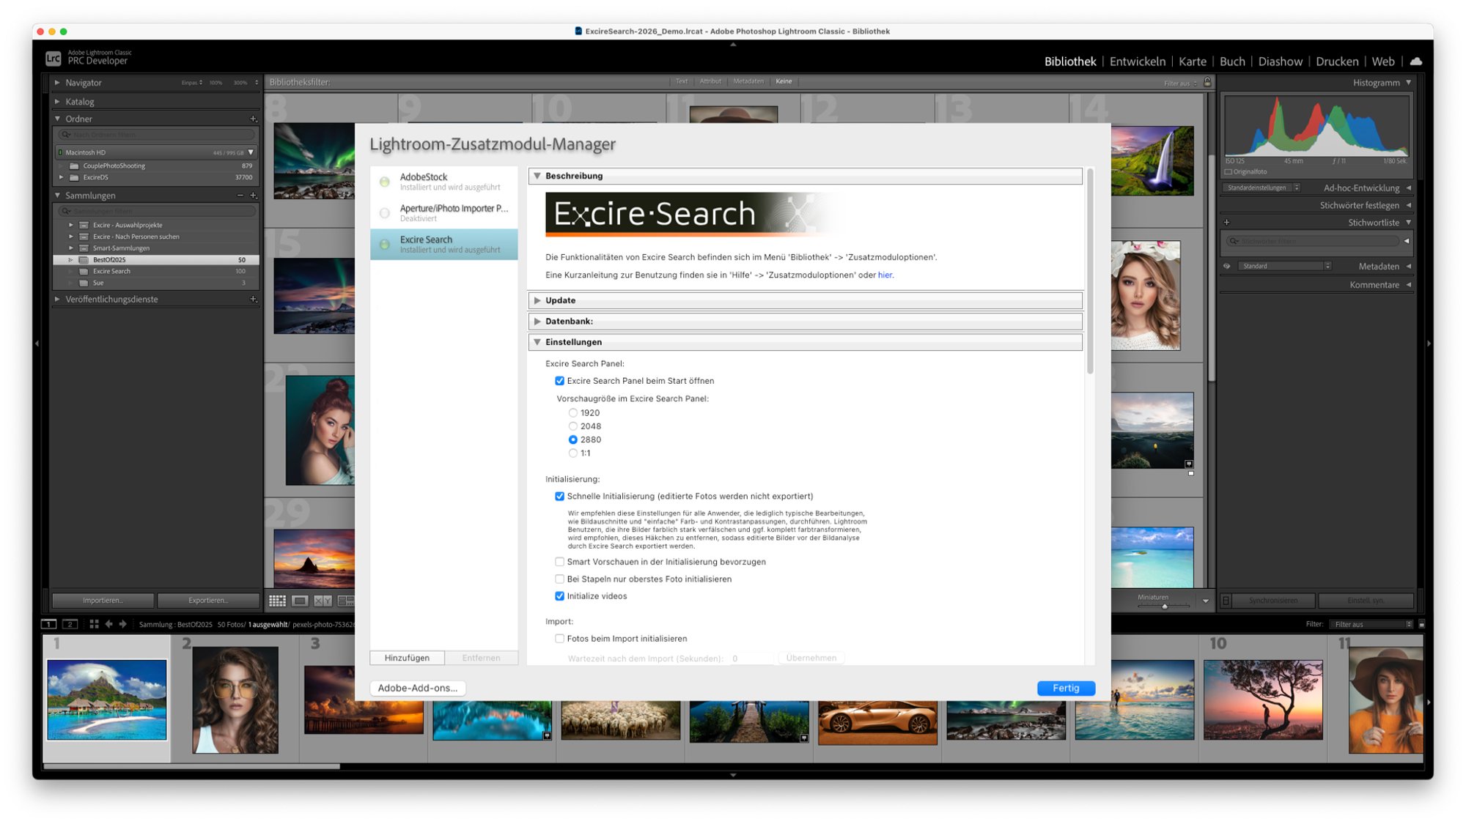This screenshot has height=824, width=1466.
Task: Expand the Stichwörter festlegen panel
Action: (1409, 206)
